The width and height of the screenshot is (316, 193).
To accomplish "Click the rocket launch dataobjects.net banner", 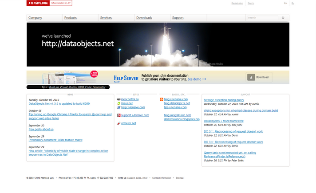I will pos(158,44).
